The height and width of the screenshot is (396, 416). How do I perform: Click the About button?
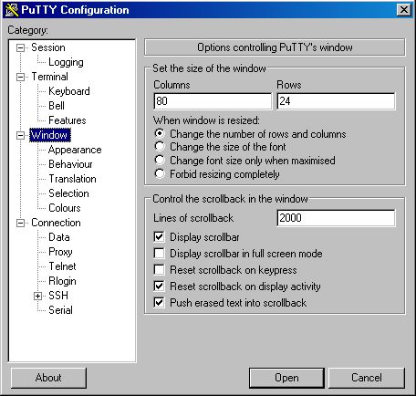48,378
